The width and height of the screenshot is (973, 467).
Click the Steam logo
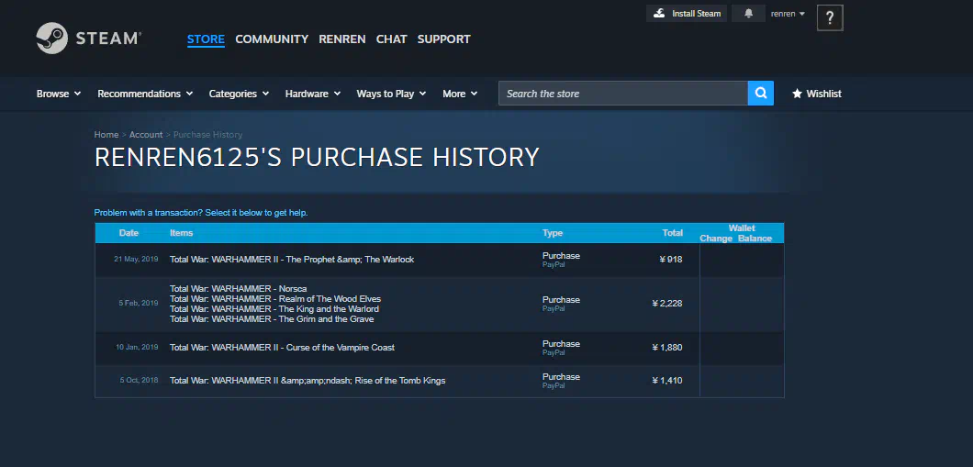pos(89,39)
